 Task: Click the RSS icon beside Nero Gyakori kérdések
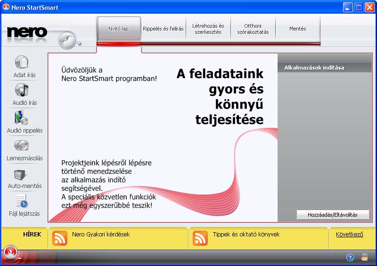tap(59, 238)
